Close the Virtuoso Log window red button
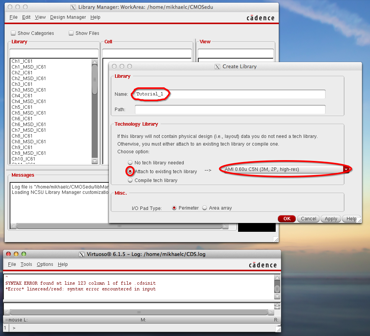The width and height of the screenshot is (370, 336). (8, 254)
